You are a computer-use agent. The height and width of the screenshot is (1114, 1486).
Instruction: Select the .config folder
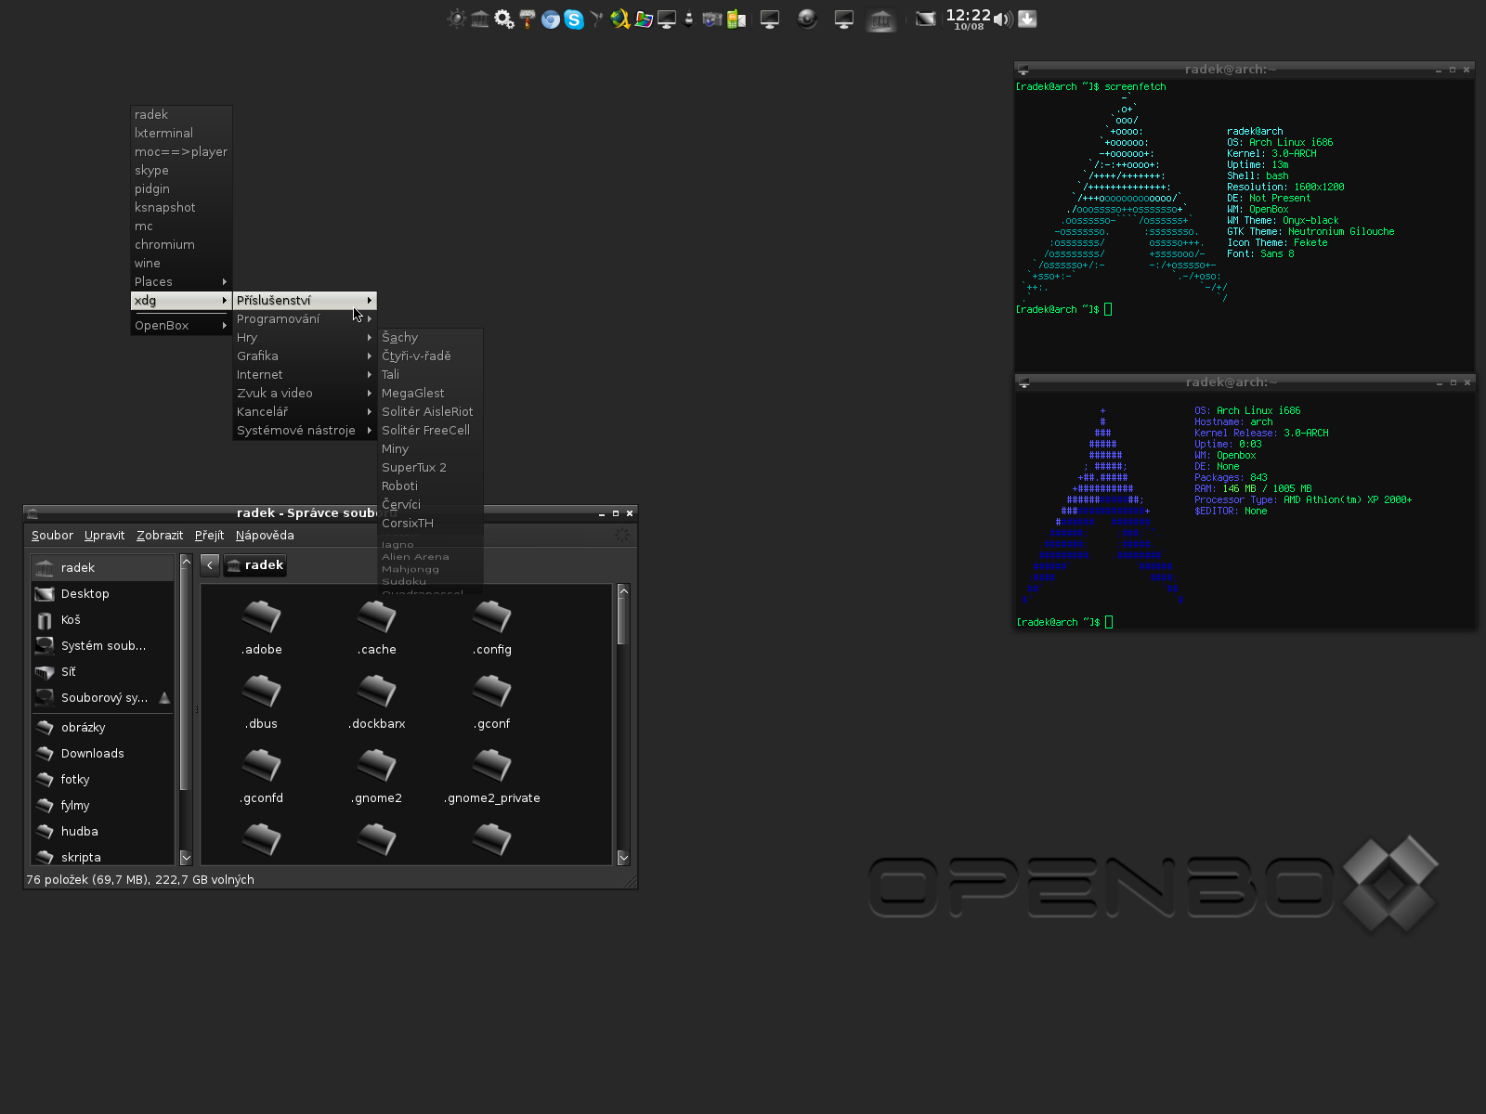(x=492, y=628)
